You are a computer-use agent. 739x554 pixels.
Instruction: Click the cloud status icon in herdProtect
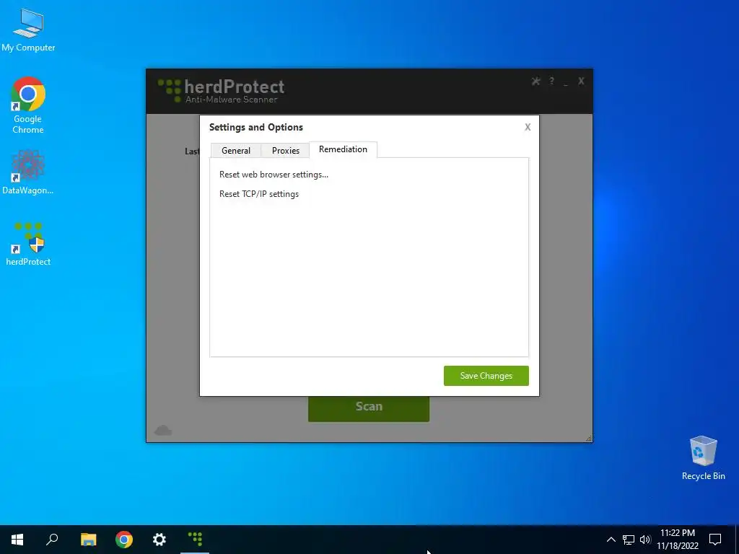[163, 430]
